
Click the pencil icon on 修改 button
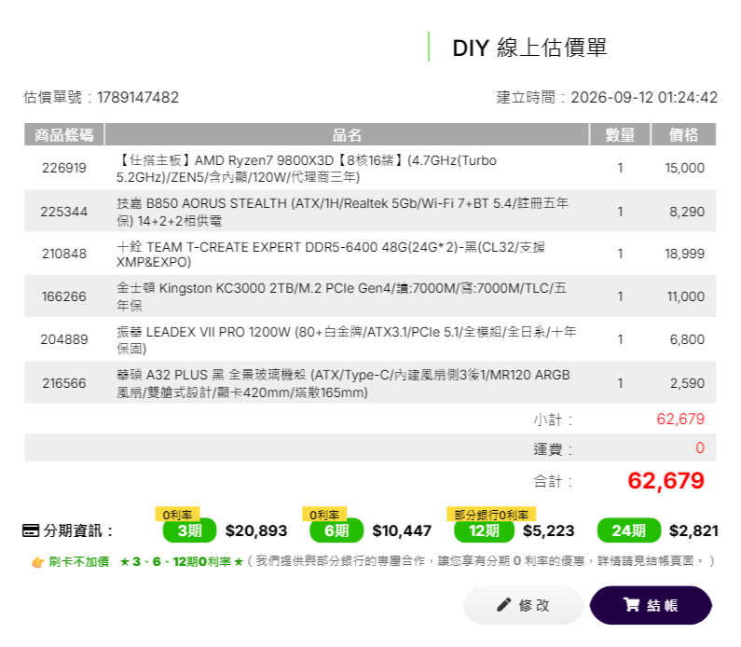pos(503,604)
